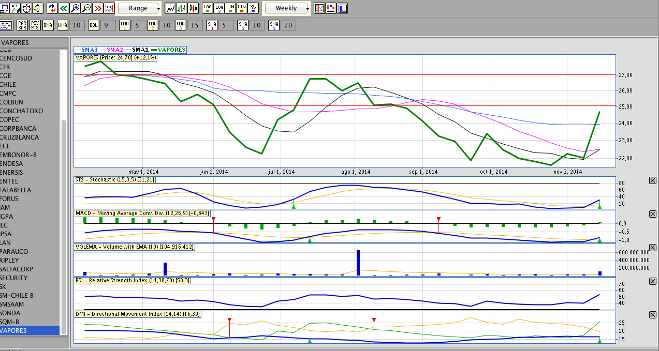Select the candlestick chart type icon
Screen dimensions: 659x351
click(x=194, y=8)
